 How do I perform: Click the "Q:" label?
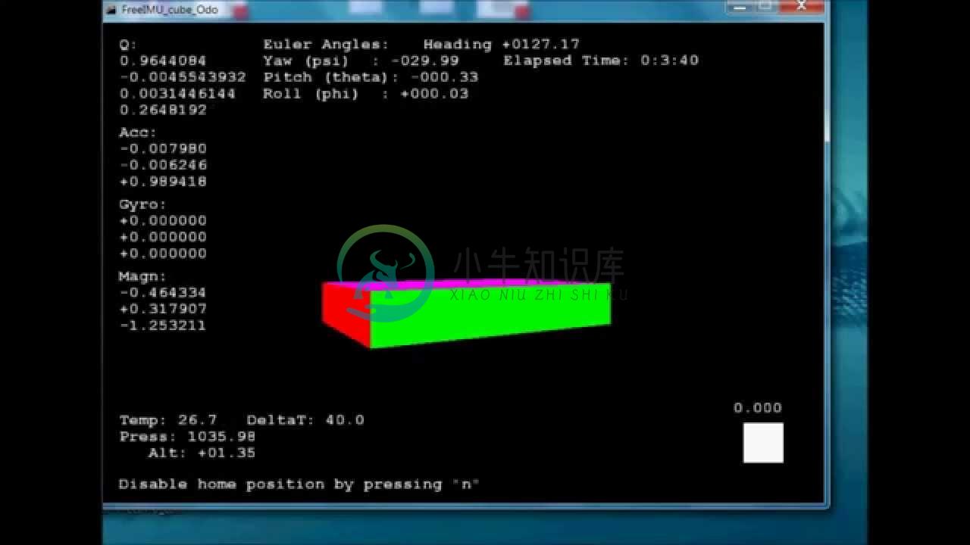pos(128,45)
